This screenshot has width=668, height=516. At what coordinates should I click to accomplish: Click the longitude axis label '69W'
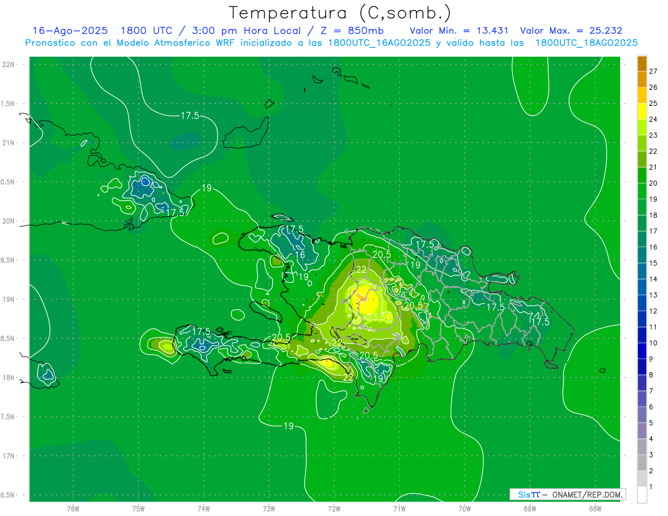coord(530,508)
